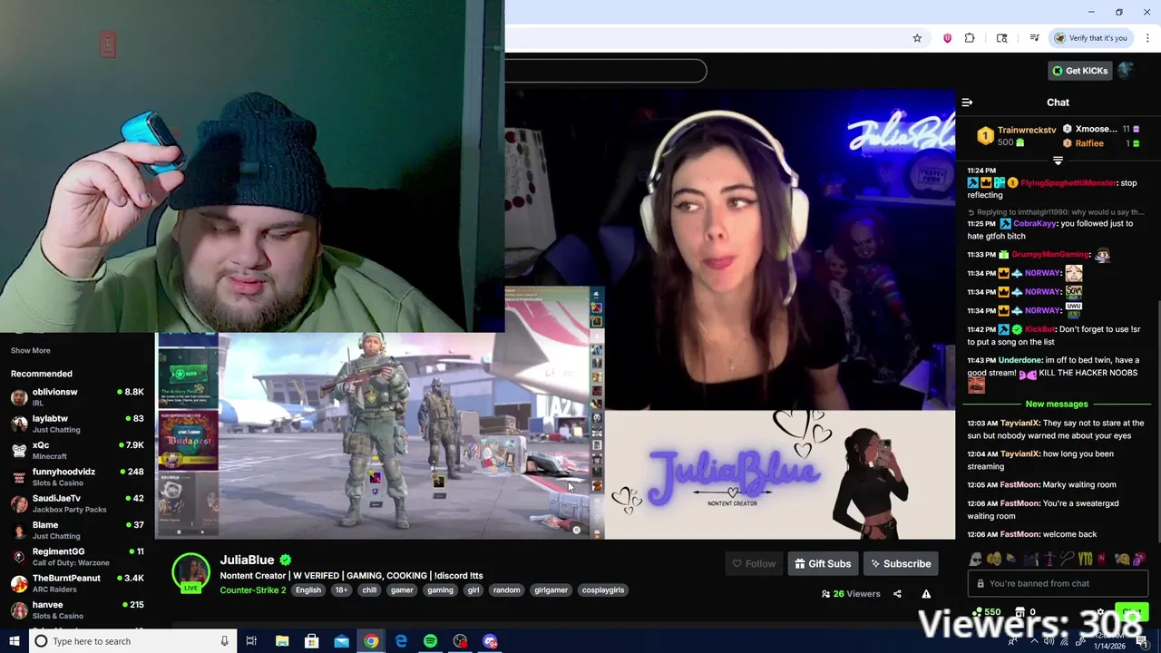Open Blame channel in sidebar
This screenshot has width=1161, height=653.
[77, 530]
